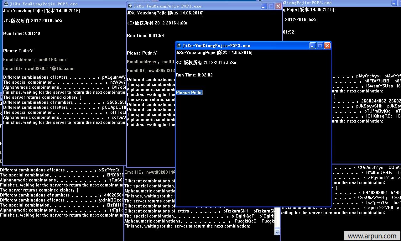This screenshot has width=401, height=241.
Task: Close the window showing Run Time 0:01:59
Action: (x=278, y=6)
